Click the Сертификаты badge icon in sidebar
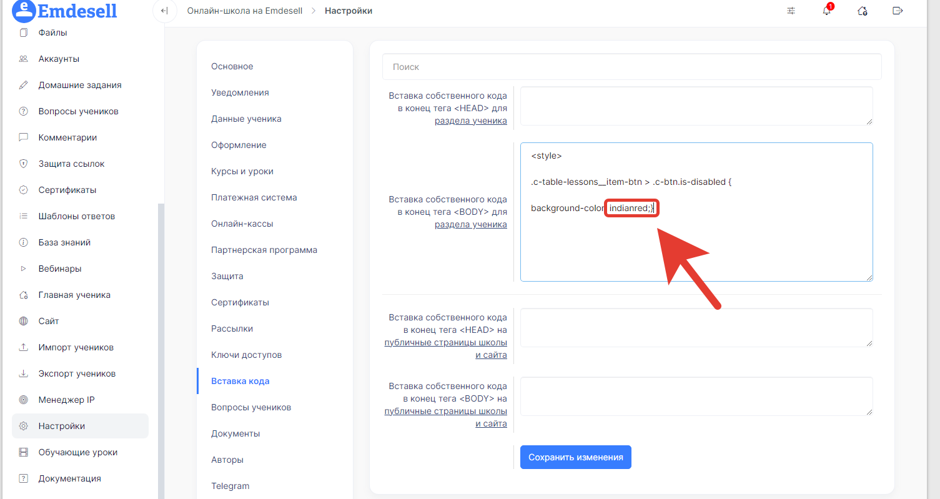 pyautogui.click(x=24, y=190)
